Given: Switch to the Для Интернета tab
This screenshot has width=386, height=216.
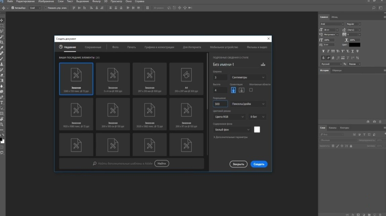Looking at the screenshot, I should [x=192, y=47].
